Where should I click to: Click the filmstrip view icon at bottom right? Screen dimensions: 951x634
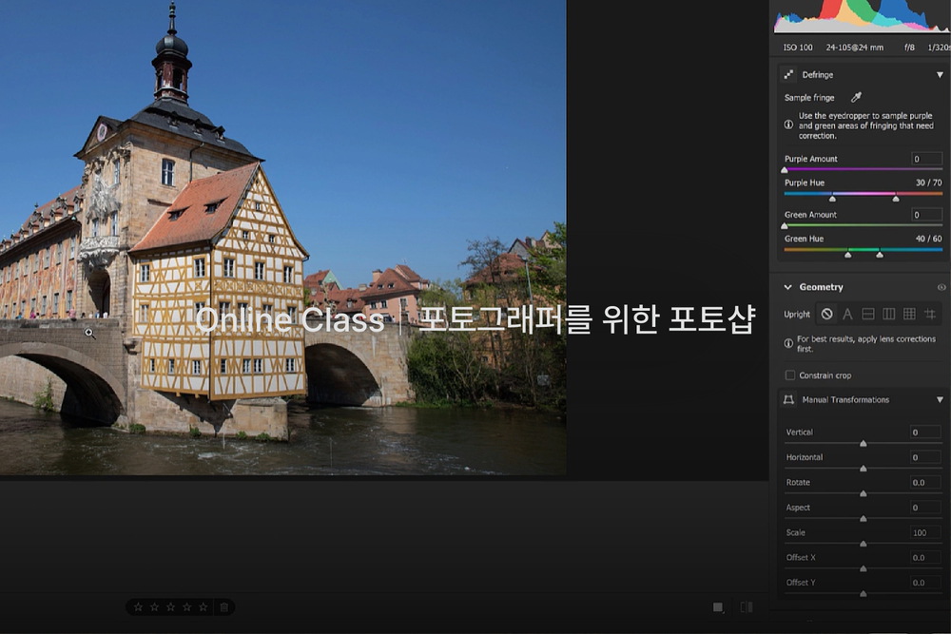[x=717, y=606]
